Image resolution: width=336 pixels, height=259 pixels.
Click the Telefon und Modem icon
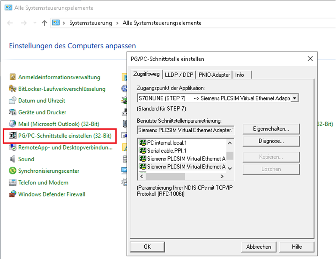pyautogui.click(x=13, y=182)
